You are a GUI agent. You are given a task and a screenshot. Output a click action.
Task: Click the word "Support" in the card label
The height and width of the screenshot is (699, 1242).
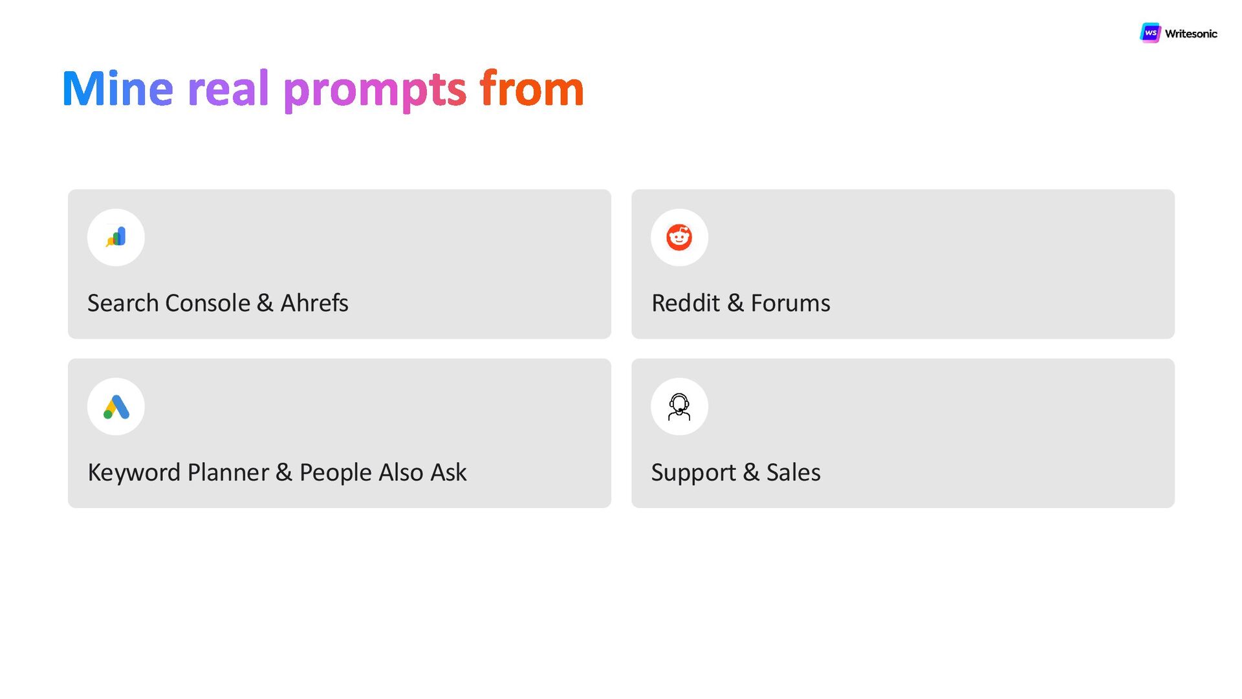pos(693,472)
